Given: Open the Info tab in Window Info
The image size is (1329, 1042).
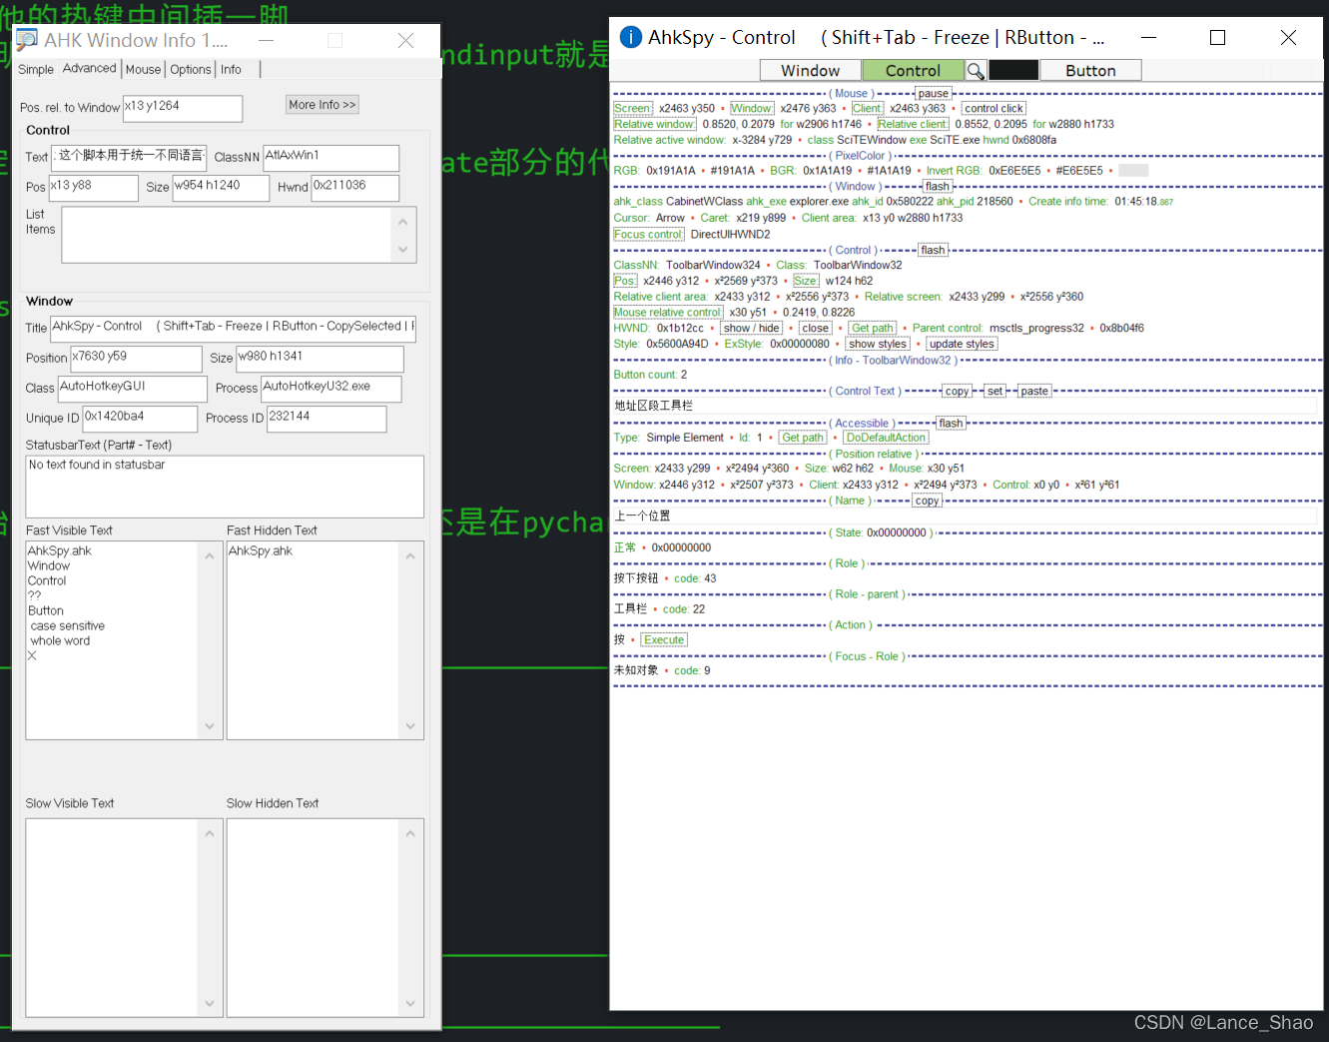Looking at the screenshot, I should (231, 69).
